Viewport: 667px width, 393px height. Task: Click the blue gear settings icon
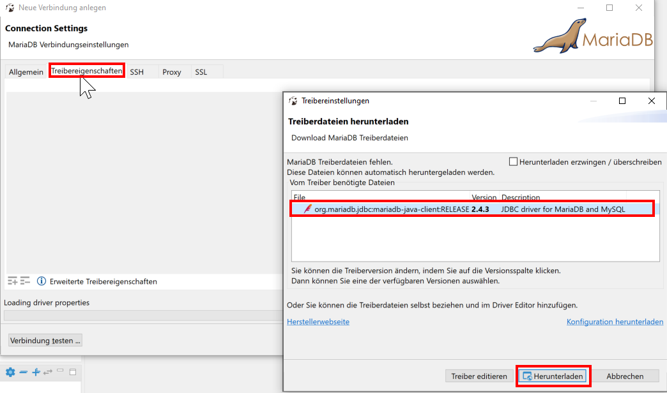(10, 372)
